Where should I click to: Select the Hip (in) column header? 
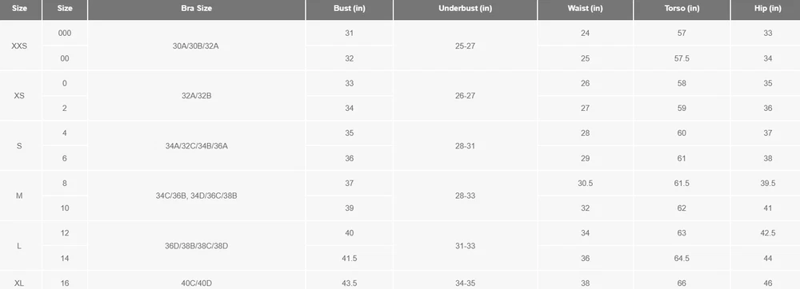767,9
